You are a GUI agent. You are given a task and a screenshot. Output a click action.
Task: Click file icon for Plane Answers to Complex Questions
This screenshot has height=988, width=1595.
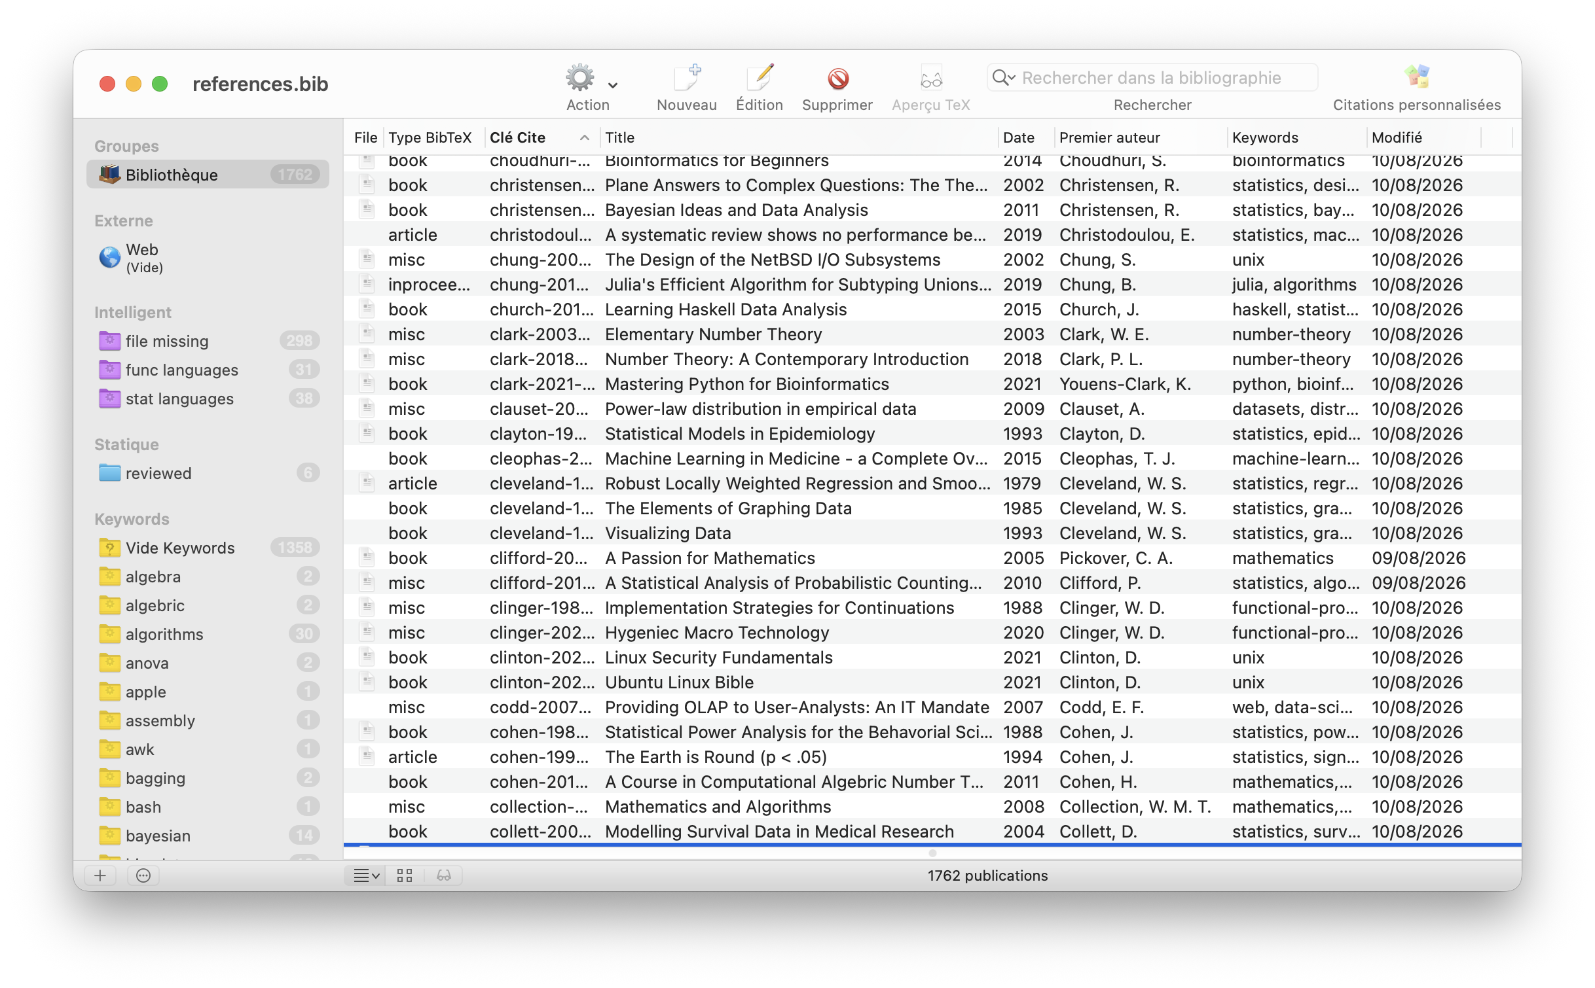pos(367,185)
